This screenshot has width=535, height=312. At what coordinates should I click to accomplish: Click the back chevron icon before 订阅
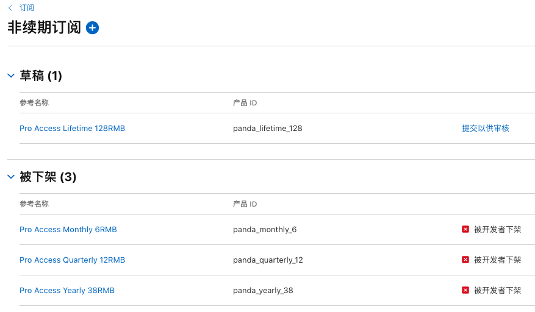[x=10, y=8]
